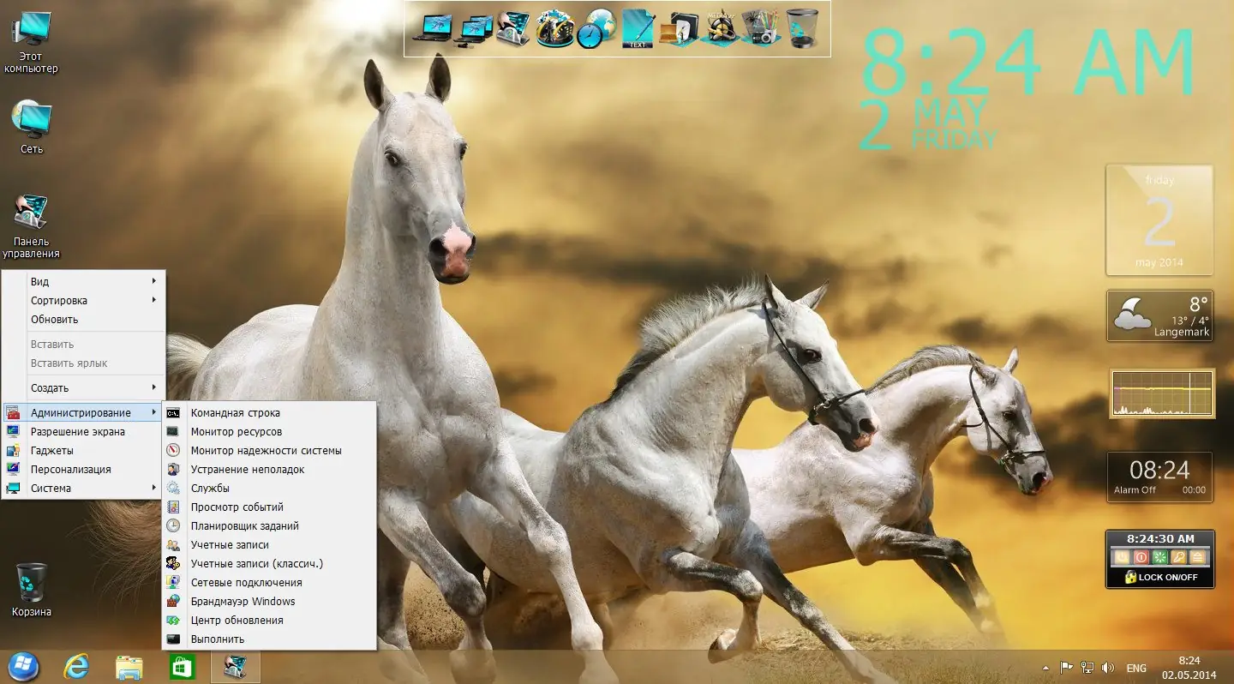Choose Обновить in the context menu
The image size is (1234, 684).
83,319
